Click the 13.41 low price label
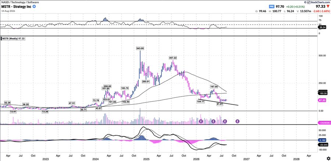 [14, 112]
